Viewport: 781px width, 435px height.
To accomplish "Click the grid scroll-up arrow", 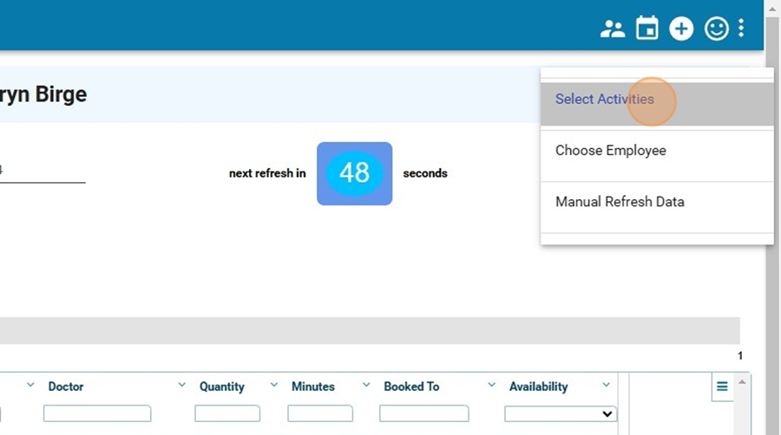I will click(742, 382).
